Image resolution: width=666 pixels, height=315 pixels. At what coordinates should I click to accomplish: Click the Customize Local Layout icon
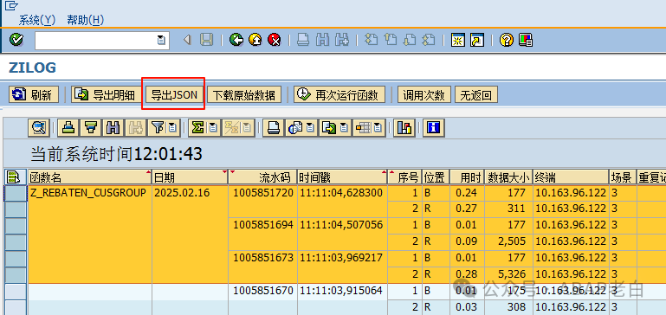pyautogui.click(x=526, y=40)
